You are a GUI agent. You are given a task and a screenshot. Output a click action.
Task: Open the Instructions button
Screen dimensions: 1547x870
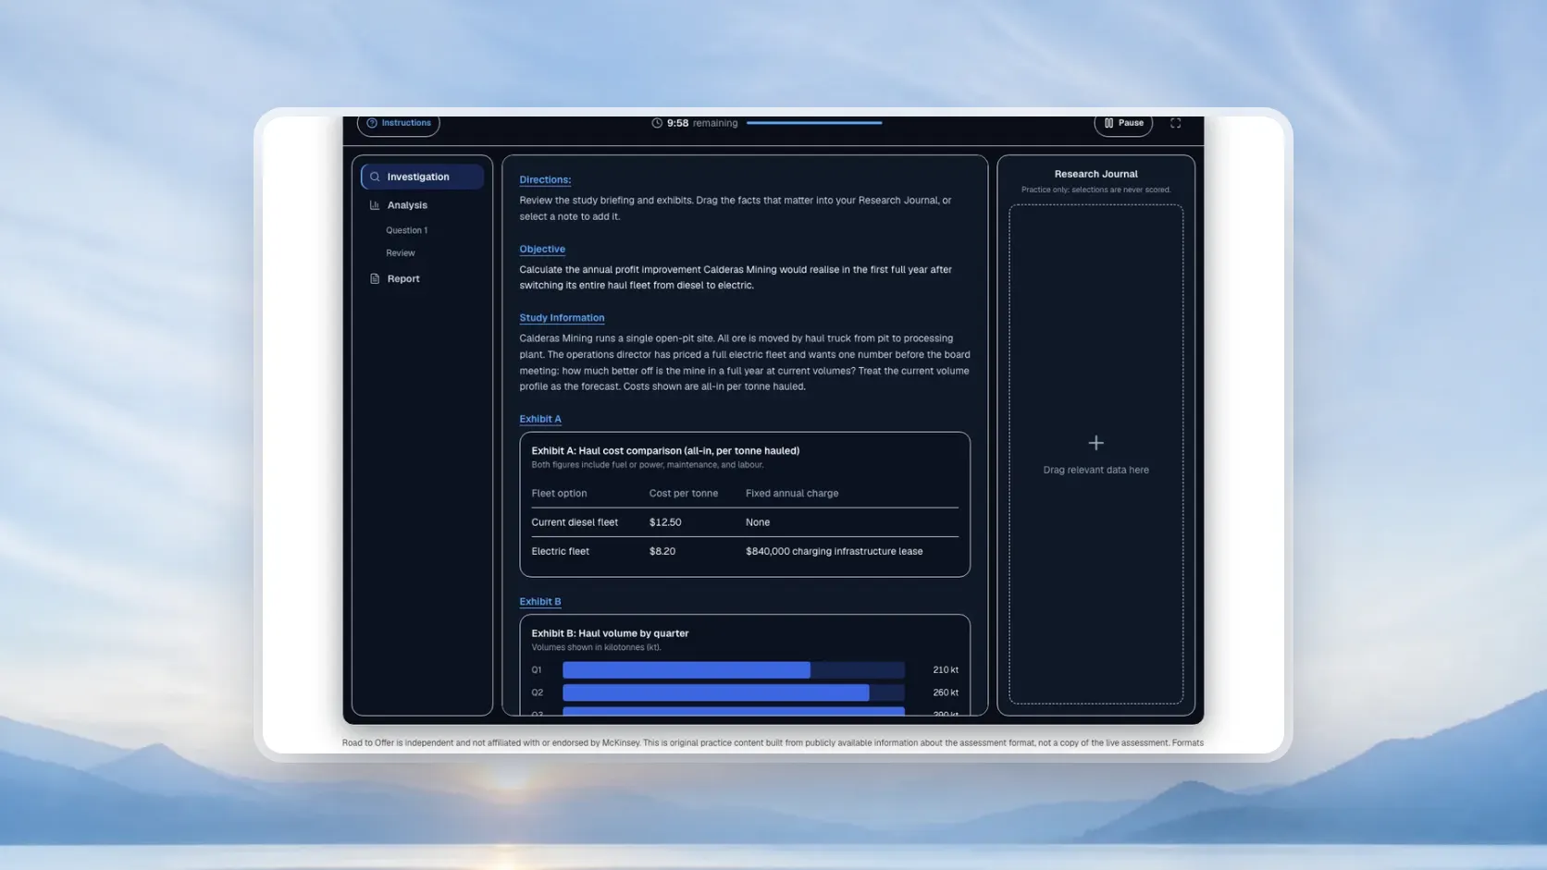(398, 123)
